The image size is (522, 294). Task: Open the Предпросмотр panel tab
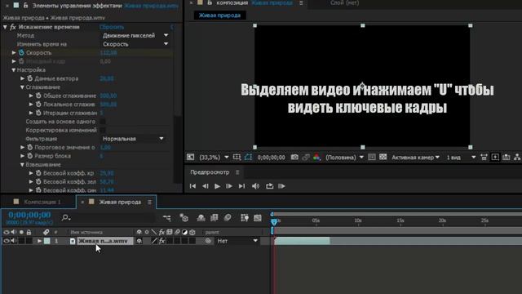click(x=210, y=172)
